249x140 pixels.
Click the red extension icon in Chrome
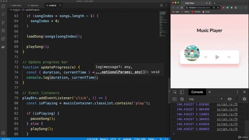coord(223,8)
